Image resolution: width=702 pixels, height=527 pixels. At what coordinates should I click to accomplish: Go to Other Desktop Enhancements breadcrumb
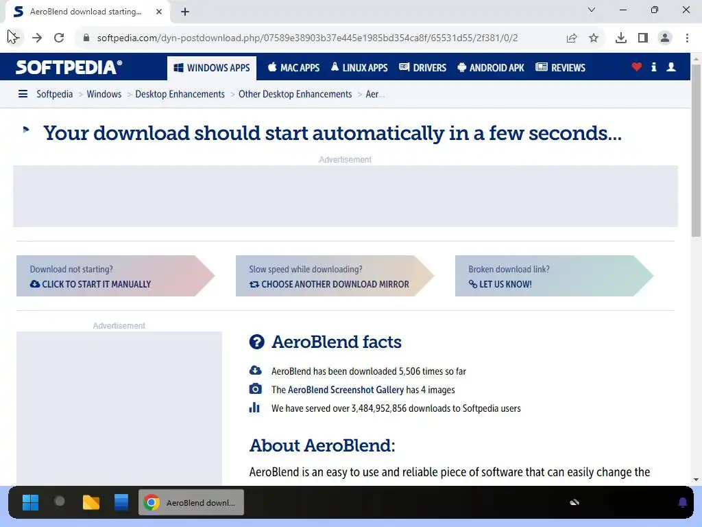click(x=295, y=94)
